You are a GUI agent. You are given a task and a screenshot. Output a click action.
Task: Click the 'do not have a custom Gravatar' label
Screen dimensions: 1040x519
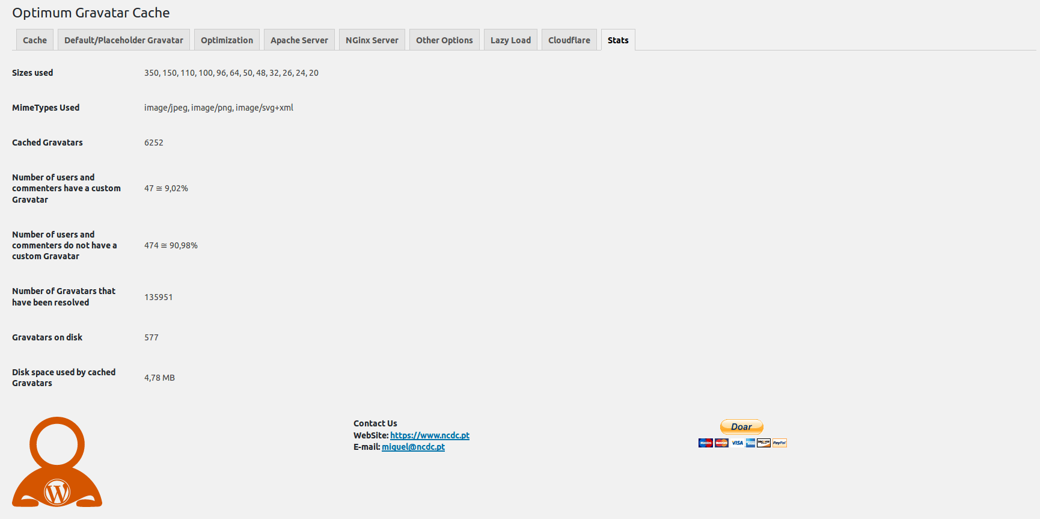click(x=64, y=245)
